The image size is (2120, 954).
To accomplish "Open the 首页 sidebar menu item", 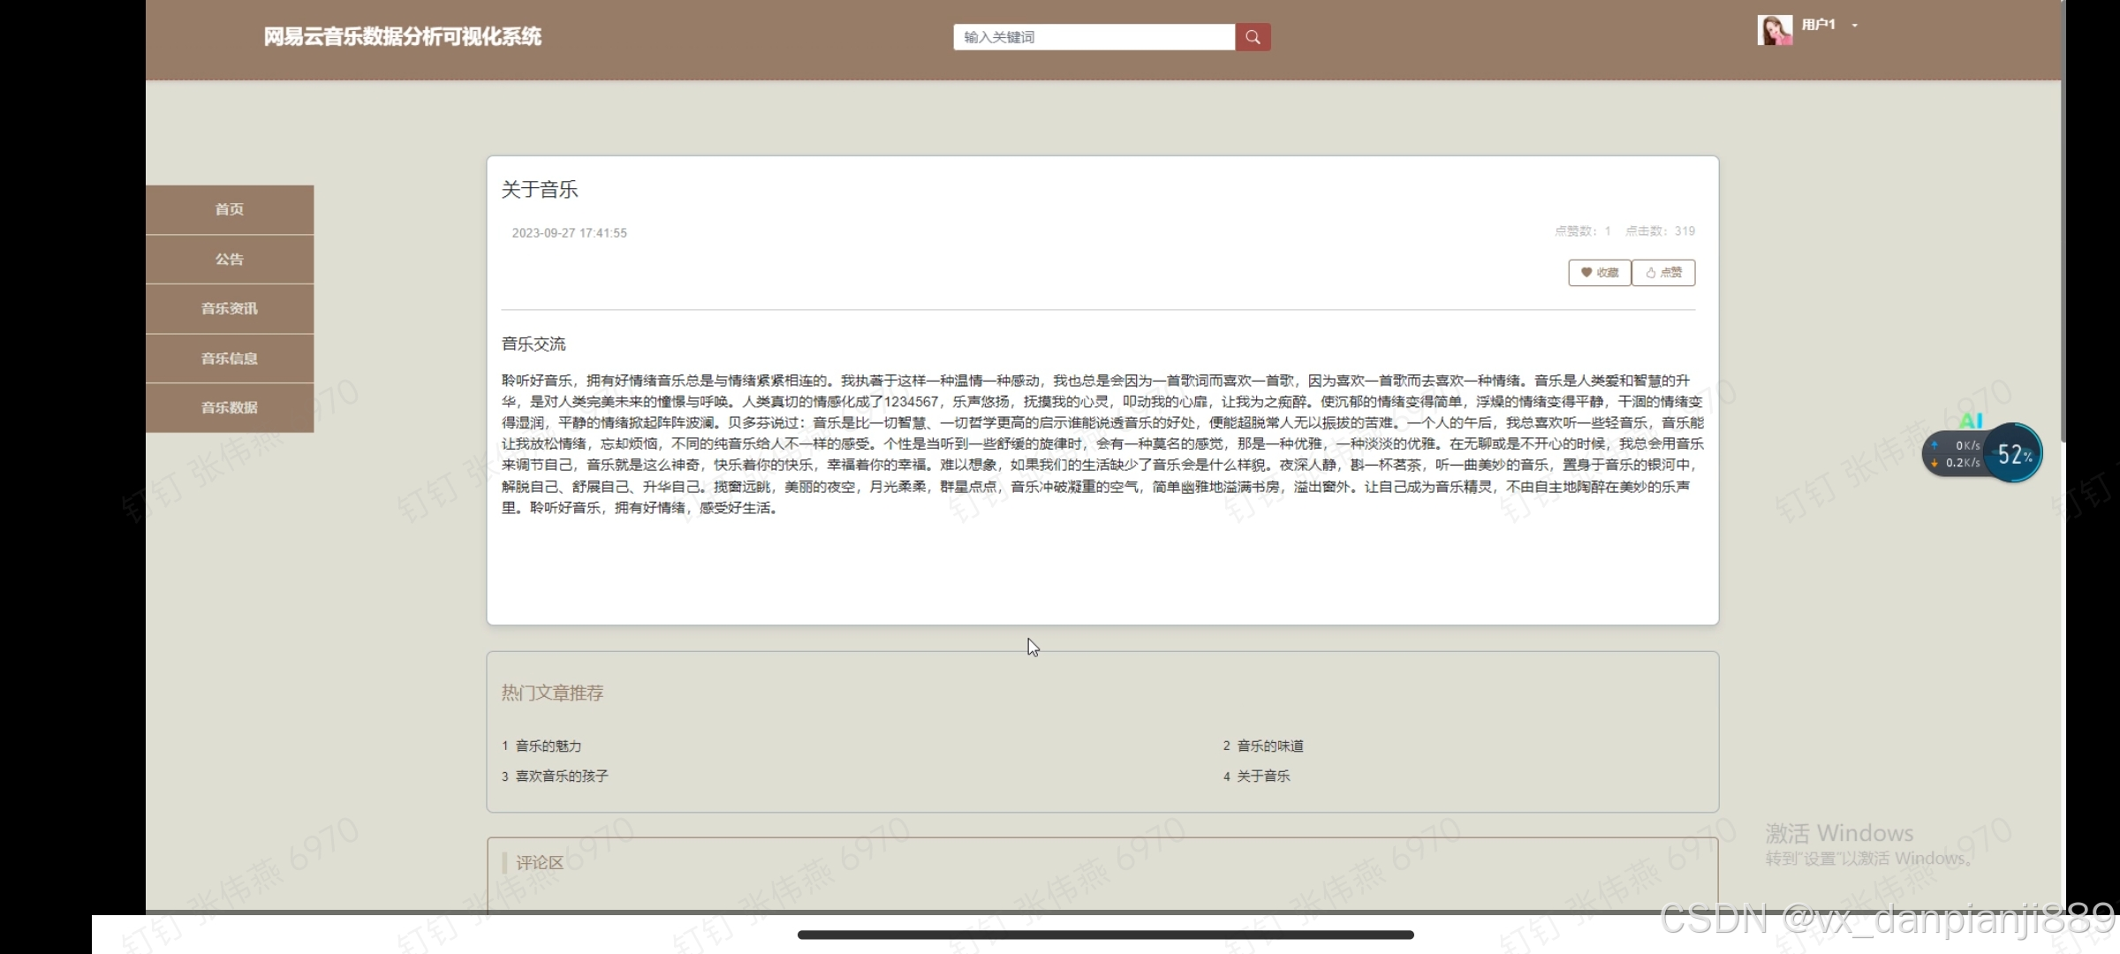I will coord(230,209).
